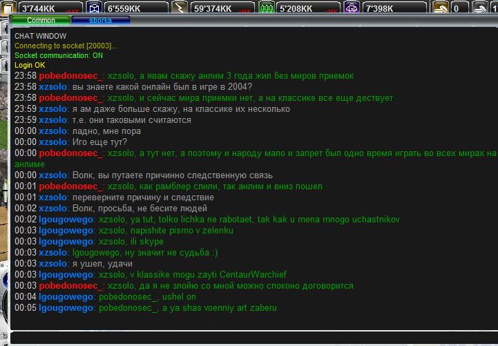The width and height of the screenshot is (498, 346).
Task: Click xzsolo nickname in the 00:00 'Иго еще тут?' message
Action: coord(53,142)
